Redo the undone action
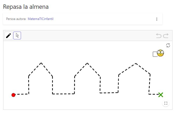177x117 pixels. (166, 36)
